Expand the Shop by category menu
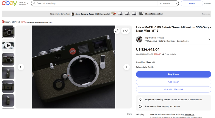The width and height of the screenshot is (215, 118). (x=23, y=3)
